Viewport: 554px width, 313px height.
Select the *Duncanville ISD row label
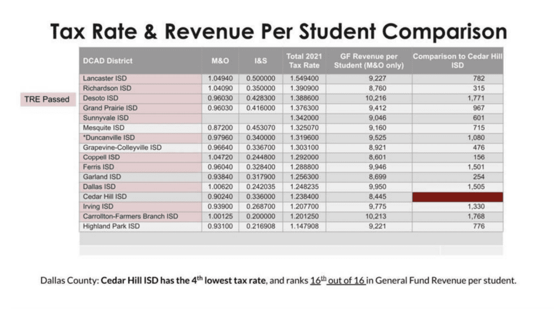tap(108, 137)
